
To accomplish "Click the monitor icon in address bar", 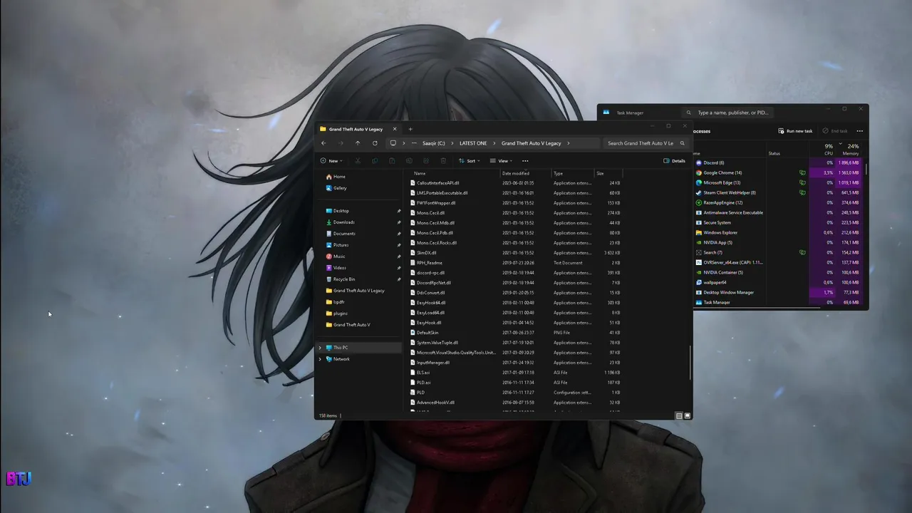I will coord(393,143).
